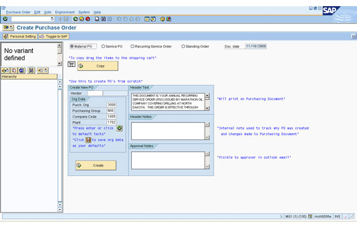Viewport: 357px width, 228px height.
Task: Click the Header Text scroll up arrow
Action: point(207,95)
